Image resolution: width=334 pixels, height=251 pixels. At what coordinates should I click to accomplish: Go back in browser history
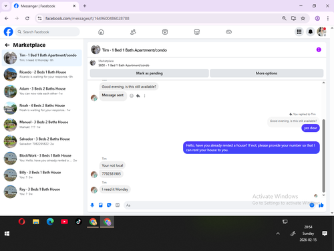pos(7,18)
